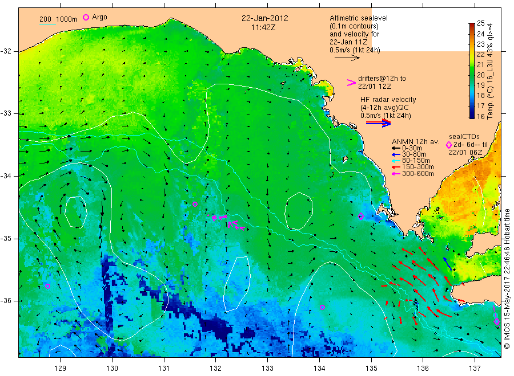This screenshot has height=376, width=514.
Task: Click the colorbar label 22
Action: tap(481, 54)
